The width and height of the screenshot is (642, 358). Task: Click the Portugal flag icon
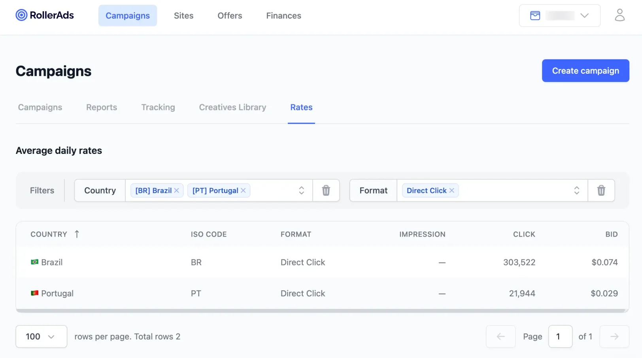(34, 293)
